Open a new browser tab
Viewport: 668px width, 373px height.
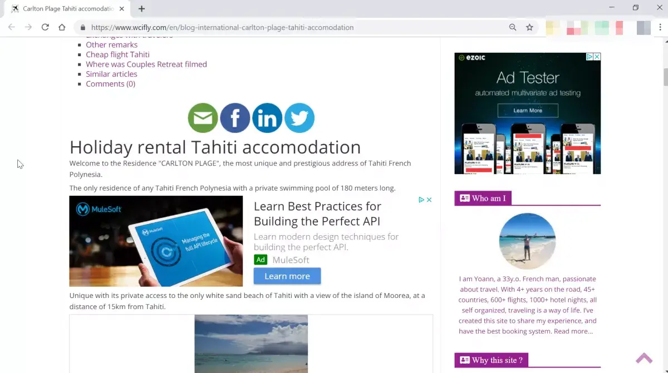pyautogui.click(x=141, y=9)
